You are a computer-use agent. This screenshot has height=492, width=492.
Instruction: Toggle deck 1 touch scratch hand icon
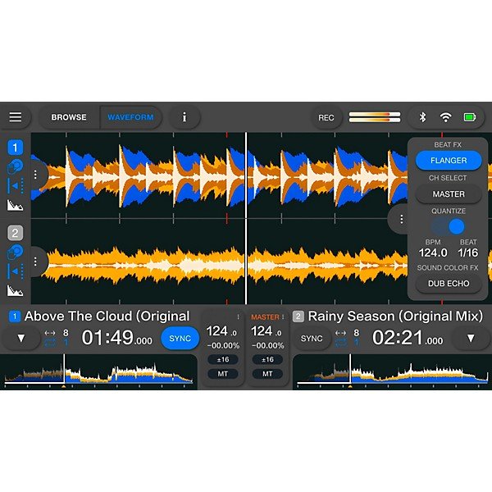pyautogui.click(x=15, y=166)
